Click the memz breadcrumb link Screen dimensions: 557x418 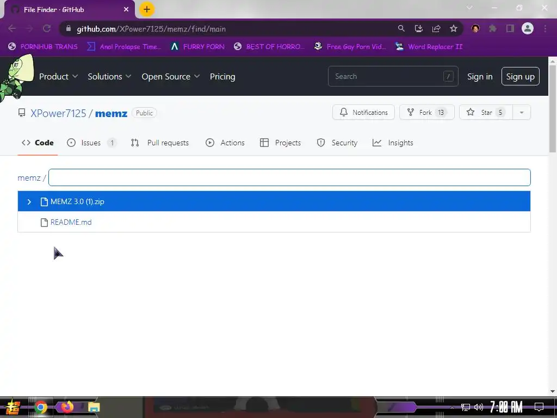tap(29, 178)
